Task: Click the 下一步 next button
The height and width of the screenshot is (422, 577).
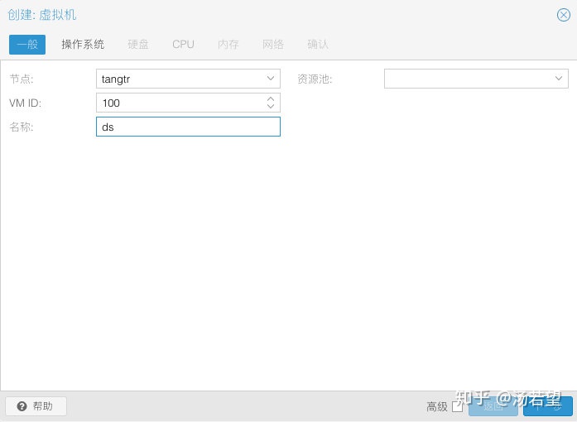Action: point(548,406)
